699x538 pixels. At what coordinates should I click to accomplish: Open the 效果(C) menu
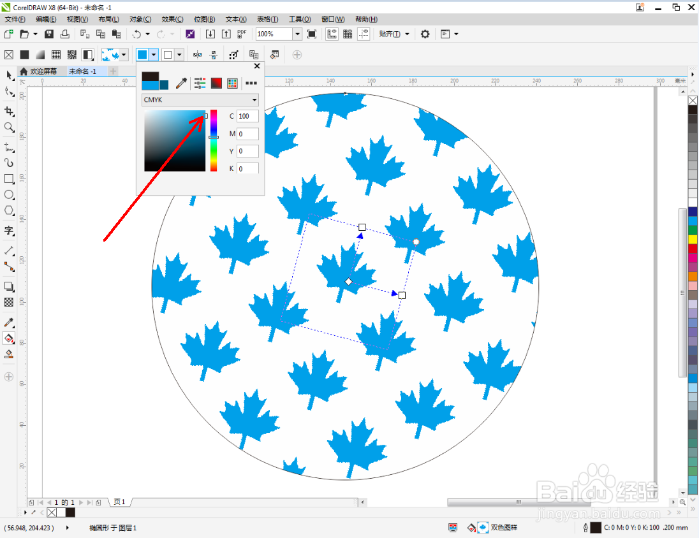(x=173, y=19)
